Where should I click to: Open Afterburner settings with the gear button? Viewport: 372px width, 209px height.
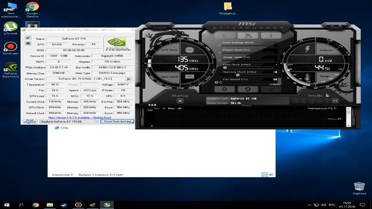(x=224, y=89)
